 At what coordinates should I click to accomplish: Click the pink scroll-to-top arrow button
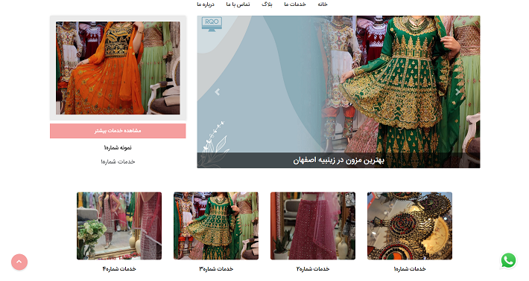coord(19,262)
